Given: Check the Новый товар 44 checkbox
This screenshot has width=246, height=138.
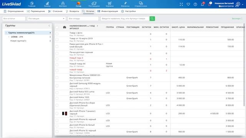Looking at the screenshot, I should pyautogui.click(x=57, y=65).
